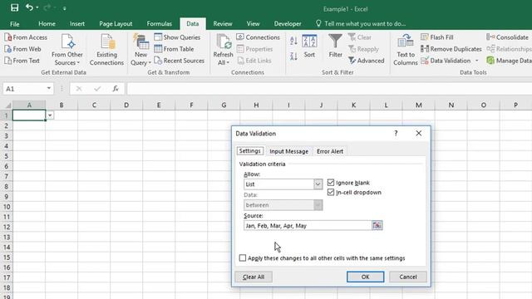
Task: Click into the formula bar
Action: pos(329,89)
